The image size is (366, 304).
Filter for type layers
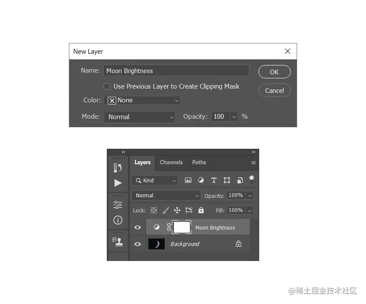[x=214, y=180]
